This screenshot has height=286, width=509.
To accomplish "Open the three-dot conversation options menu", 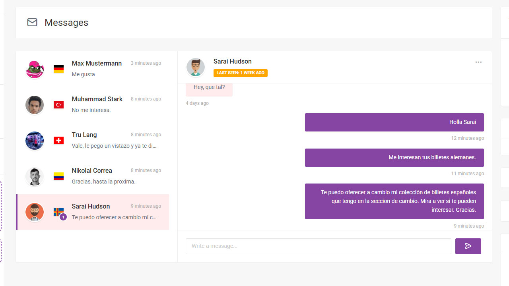I will pyautogui.click(x=478, y=62).
